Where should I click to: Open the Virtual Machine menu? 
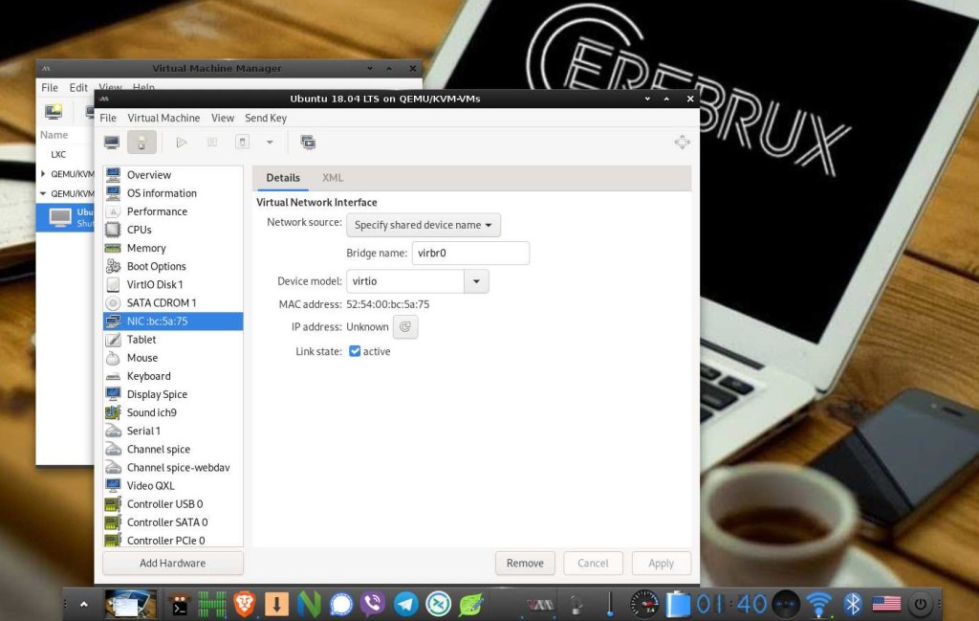163,118
